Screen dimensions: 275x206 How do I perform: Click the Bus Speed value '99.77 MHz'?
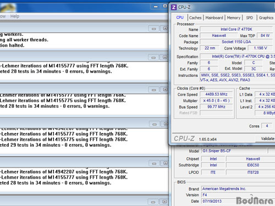(216, 107)
